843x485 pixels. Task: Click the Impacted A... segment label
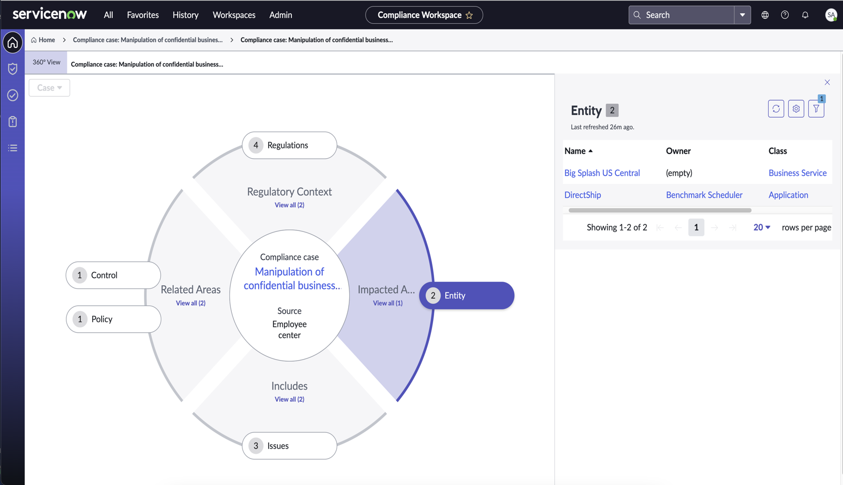pos(386,289)
